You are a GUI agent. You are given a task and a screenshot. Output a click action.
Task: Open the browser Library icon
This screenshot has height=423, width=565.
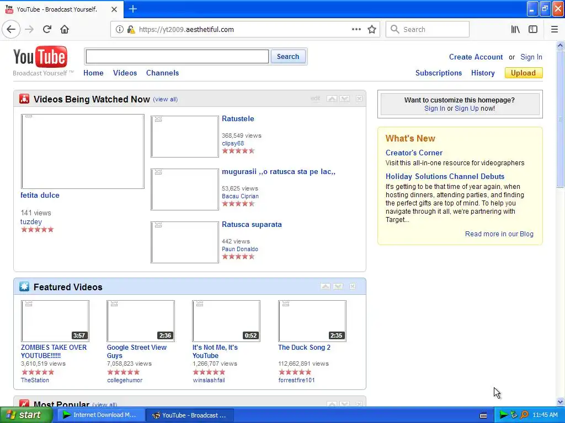tap(515, 29)
